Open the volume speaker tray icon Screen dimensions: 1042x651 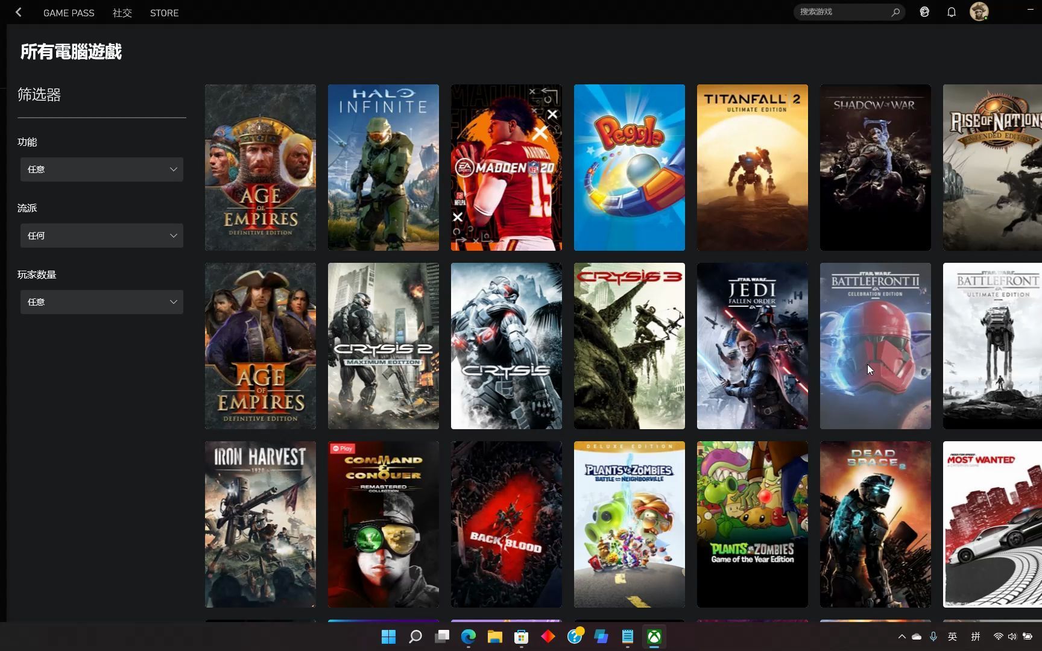coord(1012,637)
